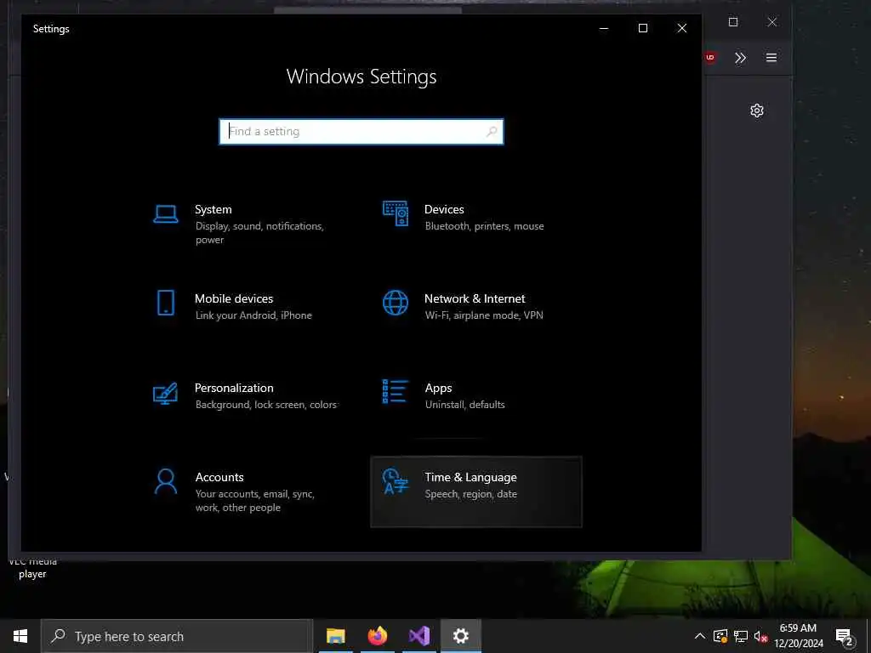Click "Speech, region, date" description
Screen dimensions: 871x653
click(470, 494)
